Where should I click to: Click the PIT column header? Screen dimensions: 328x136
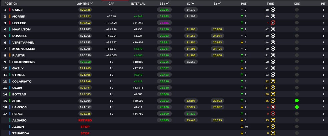323,4
